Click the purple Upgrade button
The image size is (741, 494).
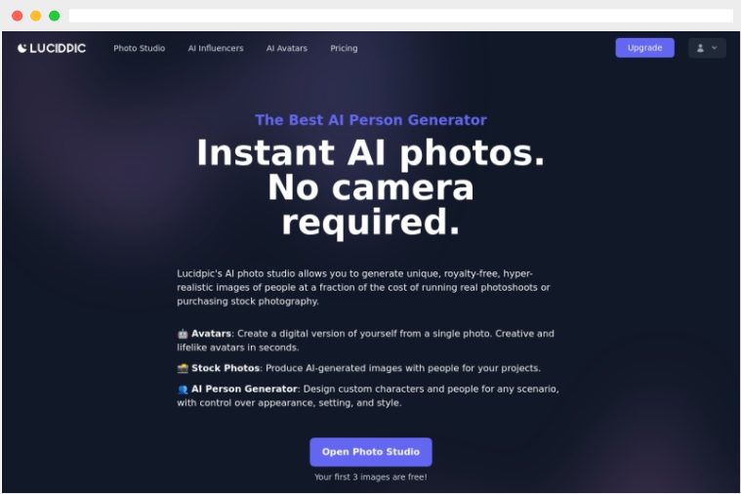(x=644, y=48)
